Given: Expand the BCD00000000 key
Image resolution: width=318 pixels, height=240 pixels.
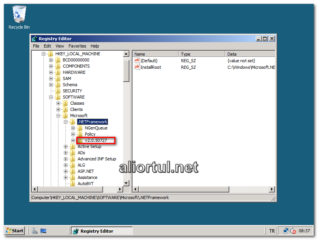Looking at the screenshot, I should (51, 60).
